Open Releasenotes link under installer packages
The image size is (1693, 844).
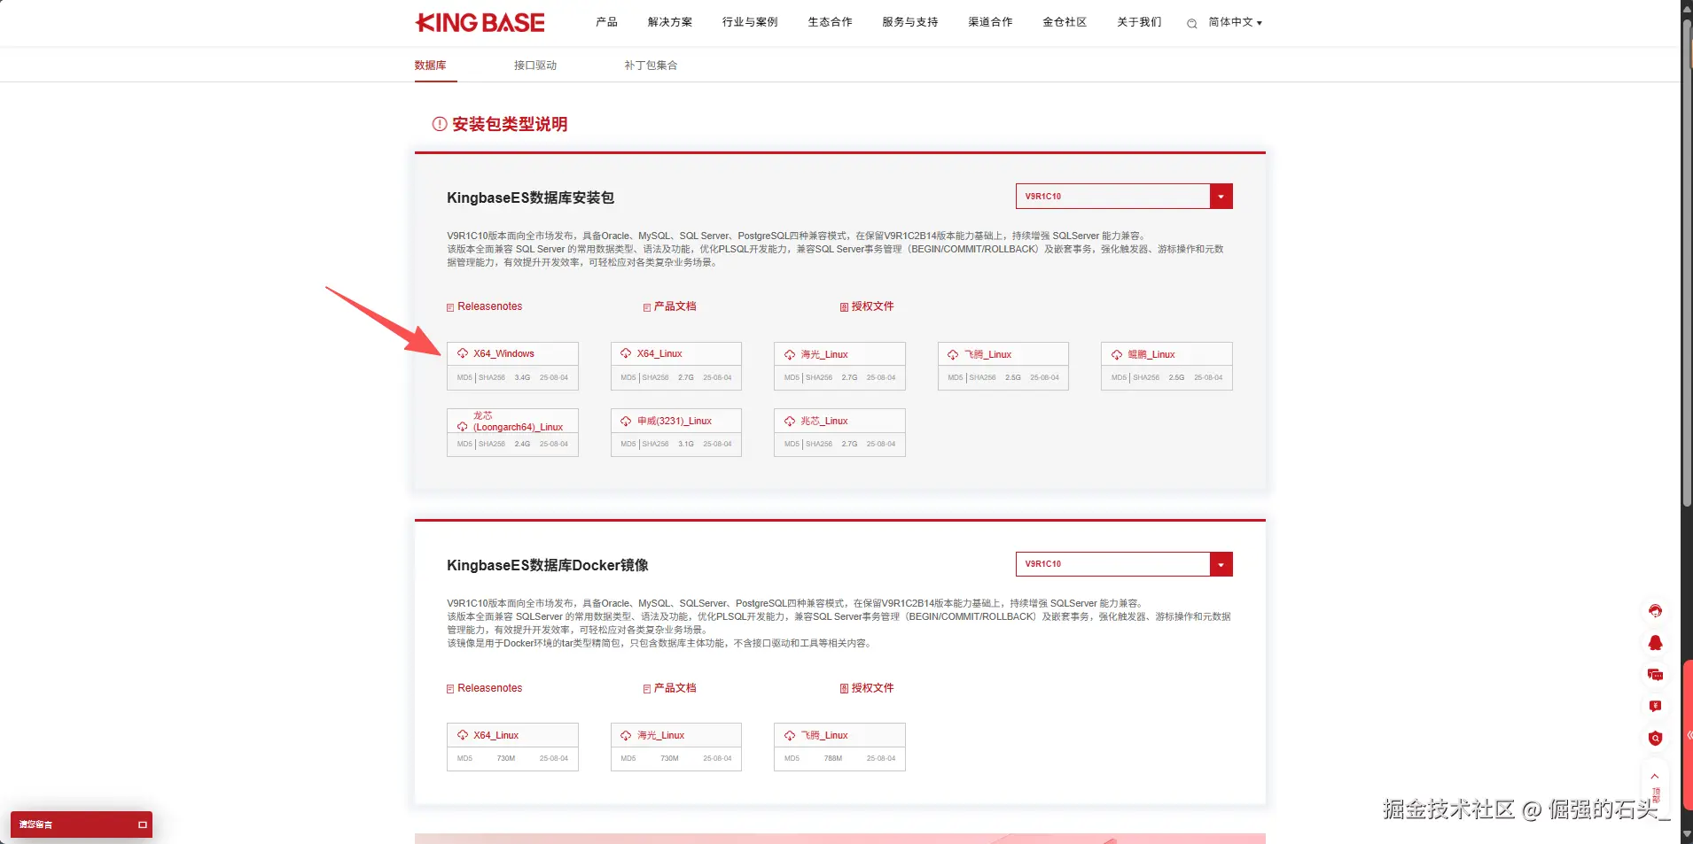tap(490, 306)
